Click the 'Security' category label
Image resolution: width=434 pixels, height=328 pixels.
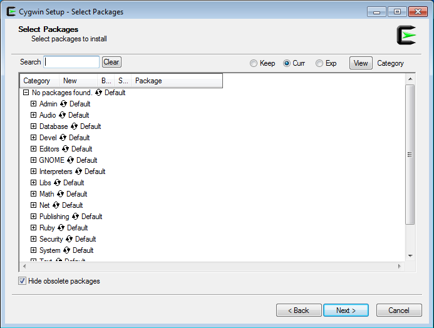(x=51, y=239)
